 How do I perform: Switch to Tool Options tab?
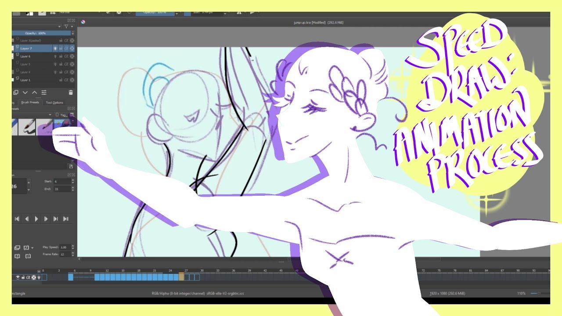(x=54, y=102)
